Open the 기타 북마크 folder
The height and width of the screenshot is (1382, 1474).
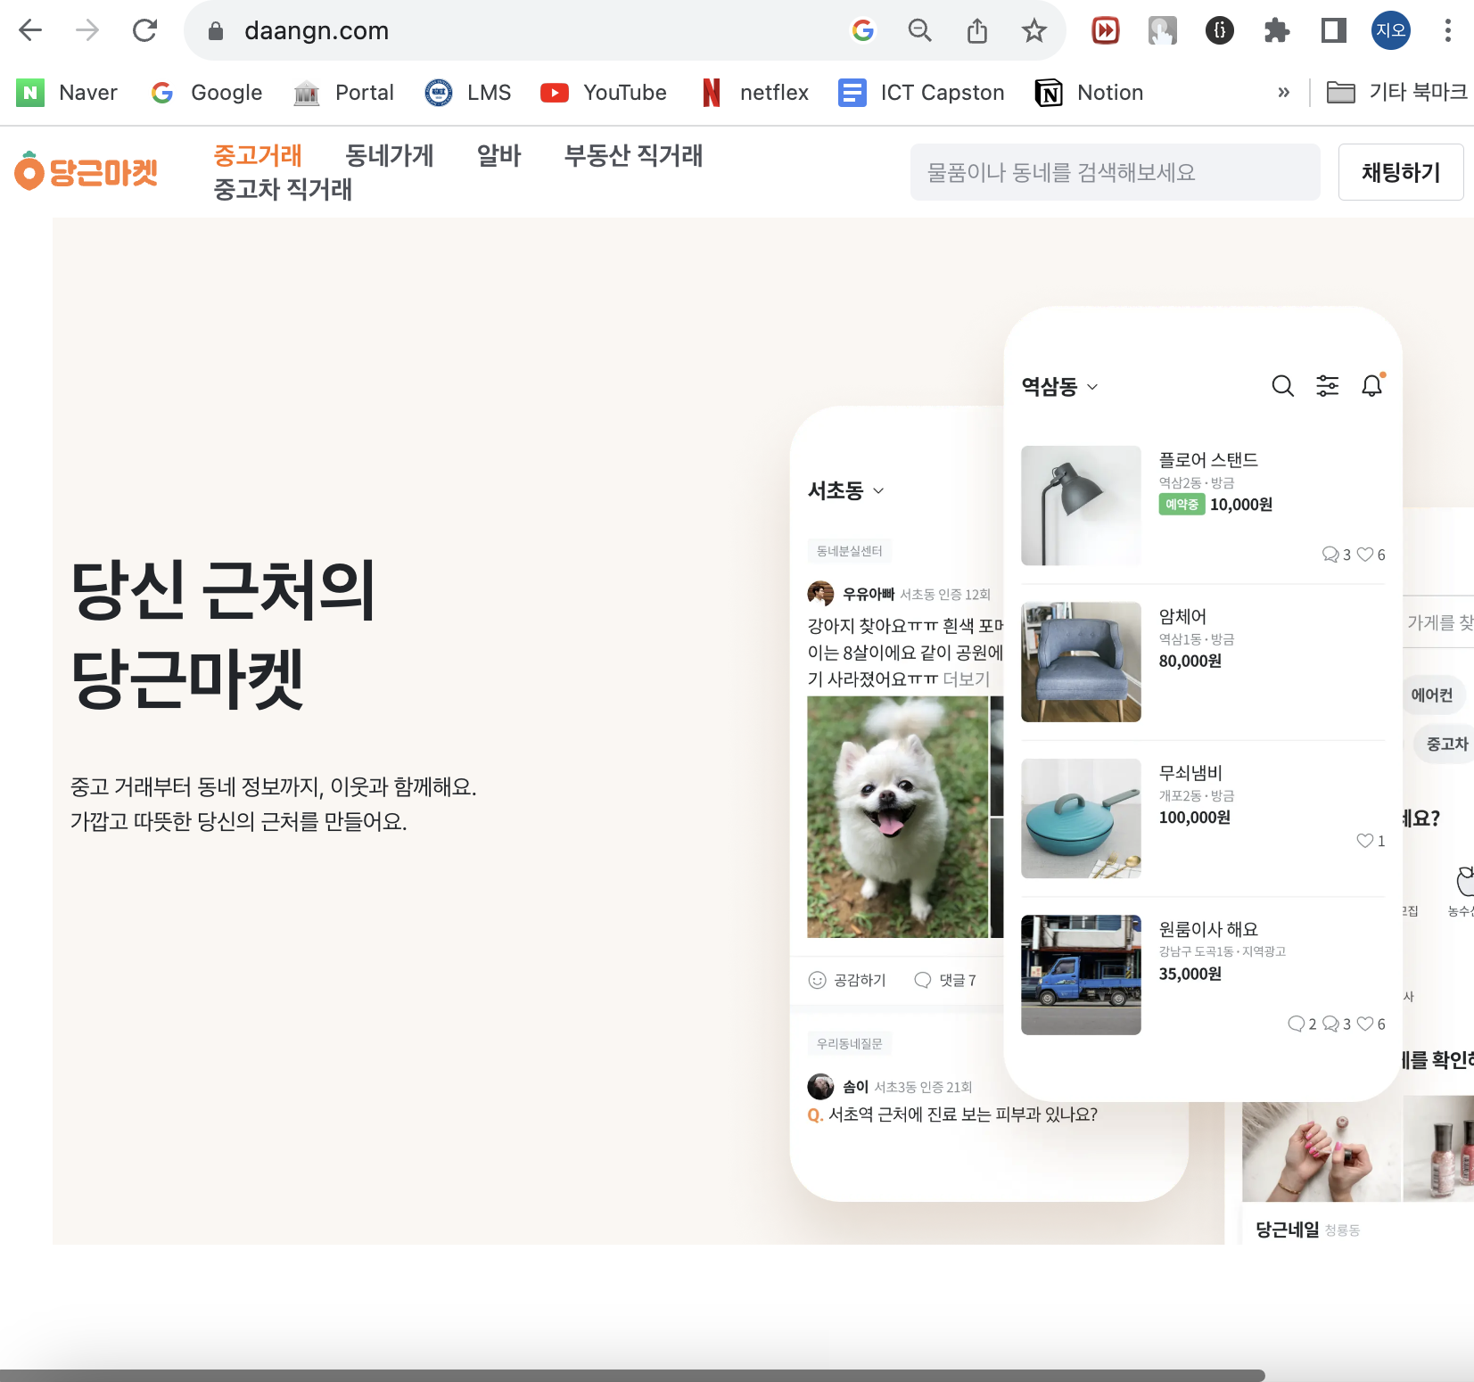(1396, 93)
